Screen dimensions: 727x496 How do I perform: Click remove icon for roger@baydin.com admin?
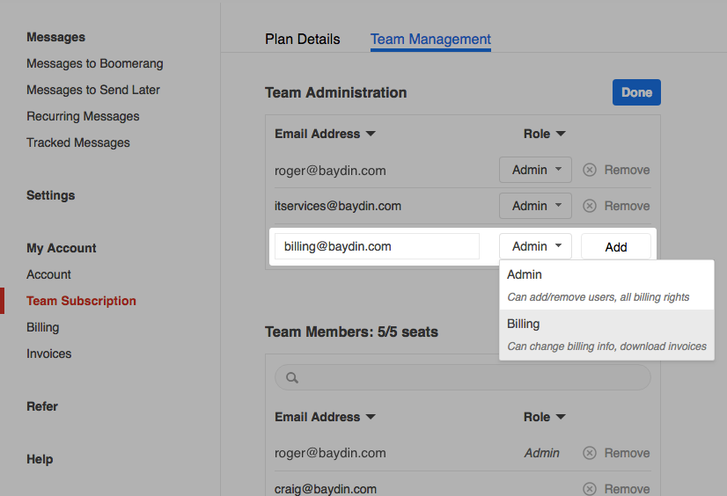tap(590, 170)
